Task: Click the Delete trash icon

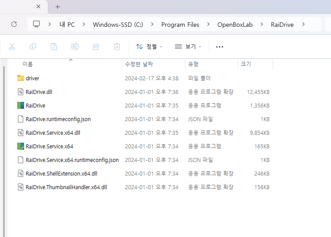Action: click(117, 47)
